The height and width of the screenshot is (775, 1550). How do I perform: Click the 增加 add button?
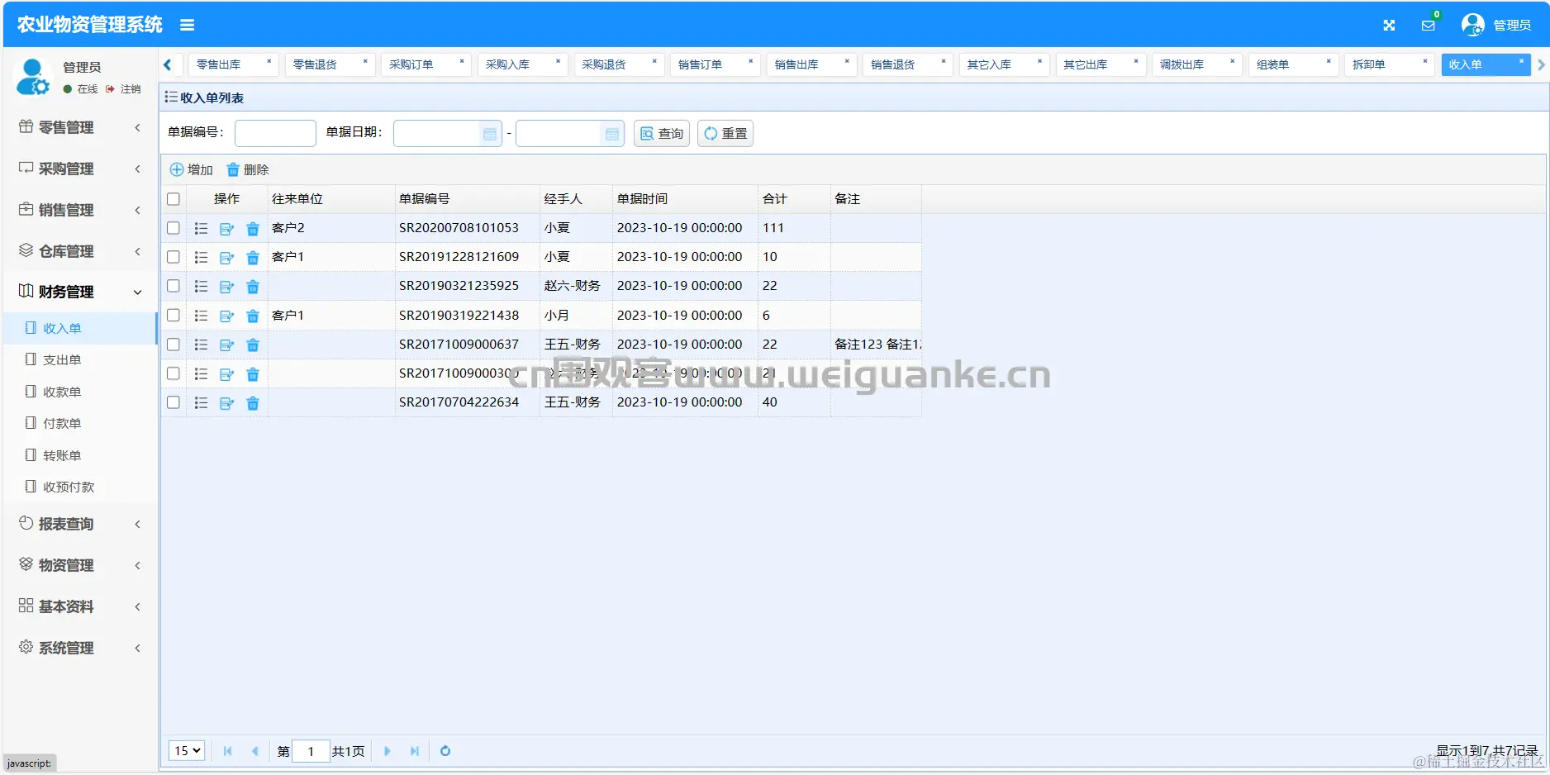click(192, 170)
